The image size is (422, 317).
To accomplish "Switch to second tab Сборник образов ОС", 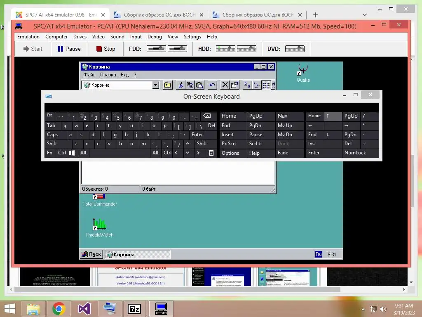I will pos(159,15).
